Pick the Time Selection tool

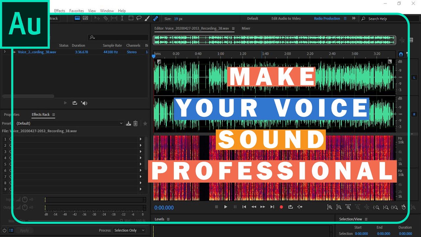click(122, 18)
